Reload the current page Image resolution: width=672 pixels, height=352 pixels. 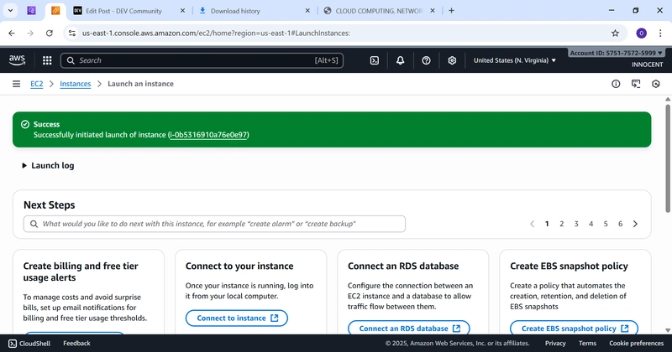50,33
